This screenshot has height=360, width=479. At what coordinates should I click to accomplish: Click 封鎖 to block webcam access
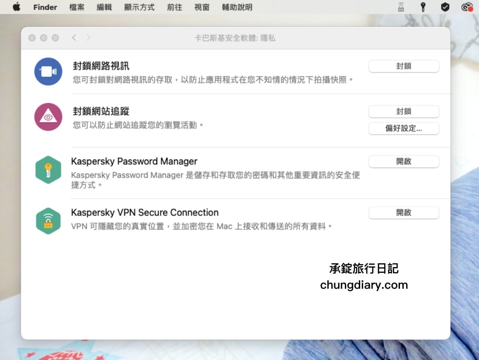(403, 67)
